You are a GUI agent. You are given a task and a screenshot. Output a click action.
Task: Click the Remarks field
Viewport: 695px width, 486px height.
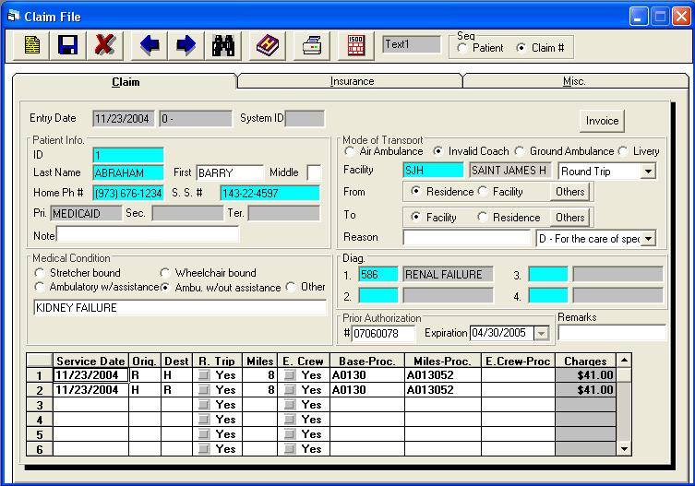(x=612, y=333)
